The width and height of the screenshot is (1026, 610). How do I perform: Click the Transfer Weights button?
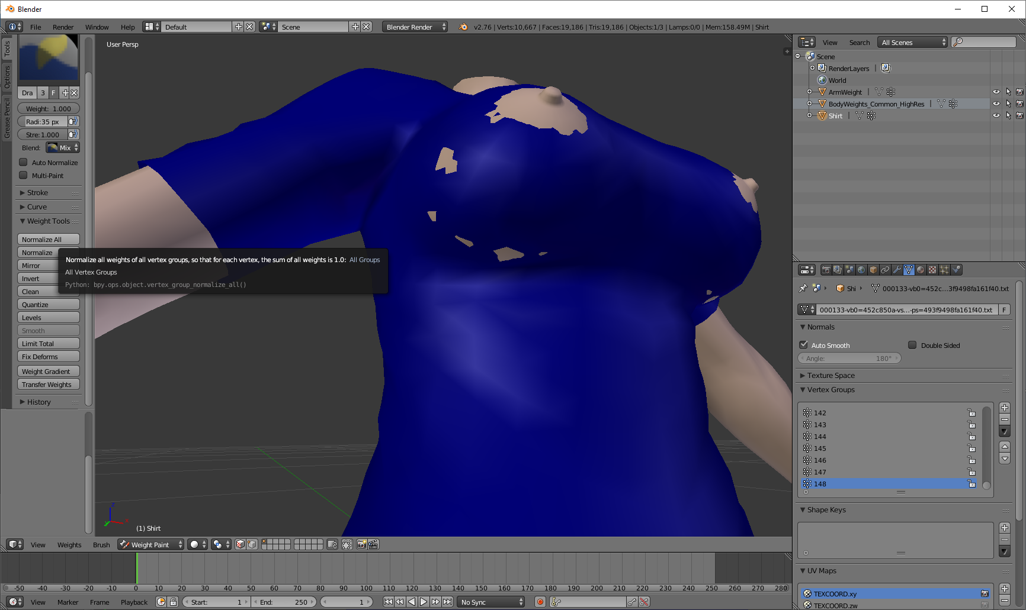click(49, 384)
